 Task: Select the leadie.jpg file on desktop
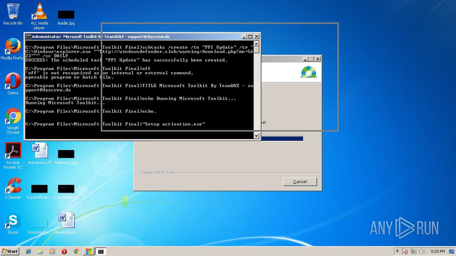point(66,17)
